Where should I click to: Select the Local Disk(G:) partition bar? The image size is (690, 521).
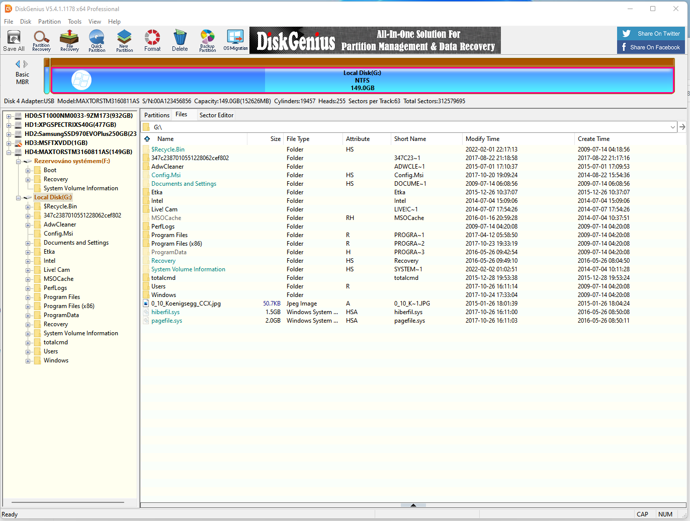coord(362,81)
